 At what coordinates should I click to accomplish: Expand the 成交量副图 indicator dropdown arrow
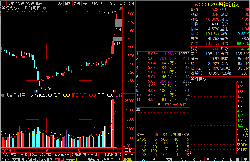coord(3,96)
